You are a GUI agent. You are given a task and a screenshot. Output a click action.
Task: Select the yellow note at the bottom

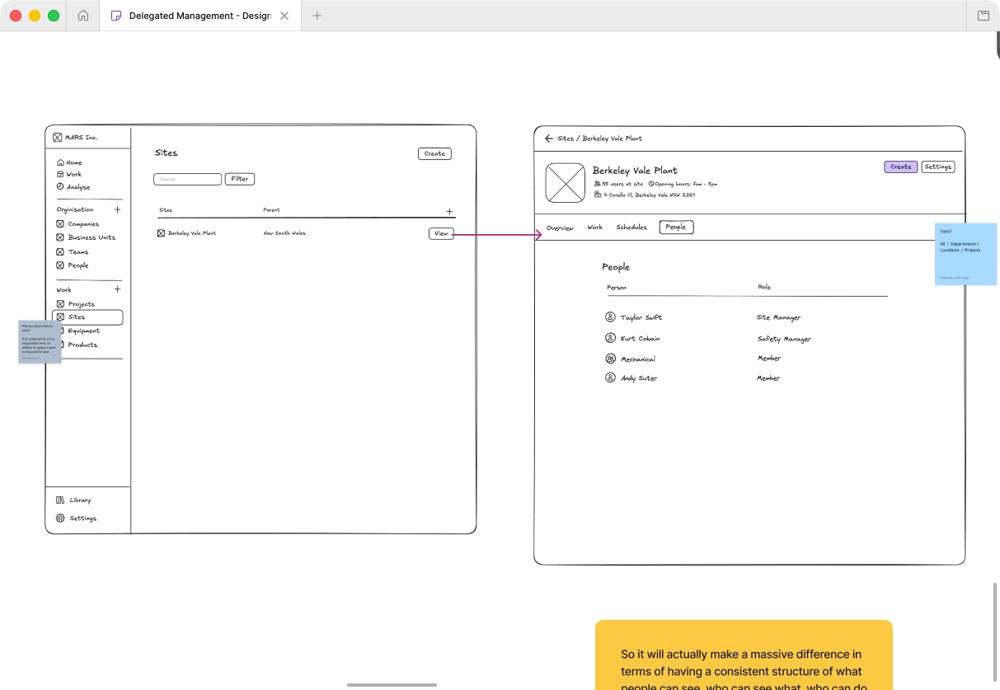click(744, 655)
